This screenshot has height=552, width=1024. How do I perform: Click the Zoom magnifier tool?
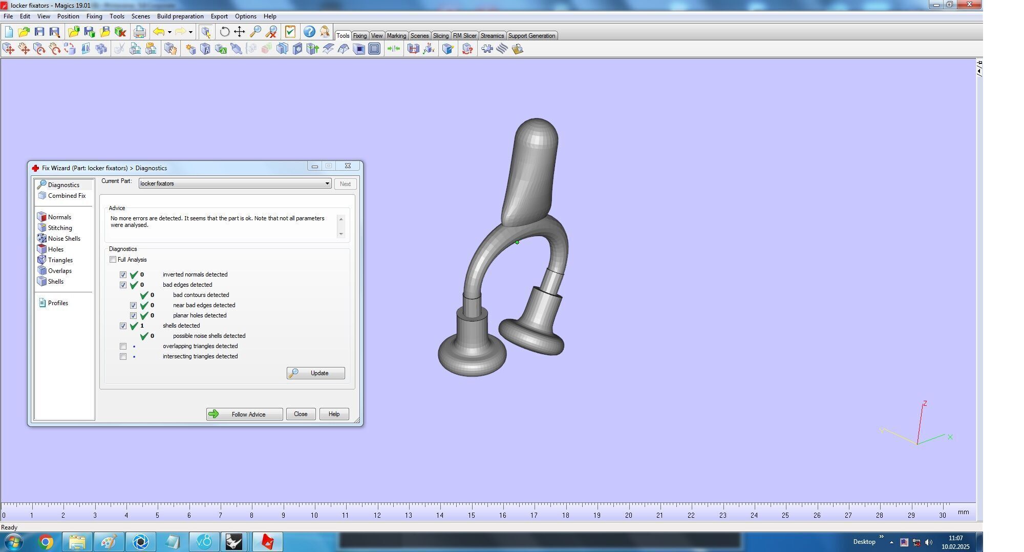[x=255, y=32]
